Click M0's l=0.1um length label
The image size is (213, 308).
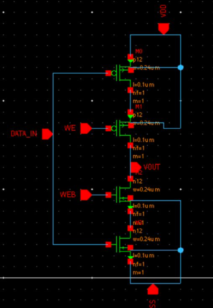tap(143, 85)
